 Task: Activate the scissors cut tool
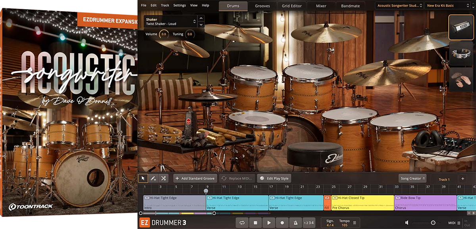coord(163,178)
